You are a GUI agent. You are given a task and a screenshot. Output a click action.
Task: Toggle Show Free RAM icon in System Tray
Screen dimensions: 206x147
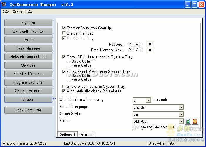click(x=63, y=72)
